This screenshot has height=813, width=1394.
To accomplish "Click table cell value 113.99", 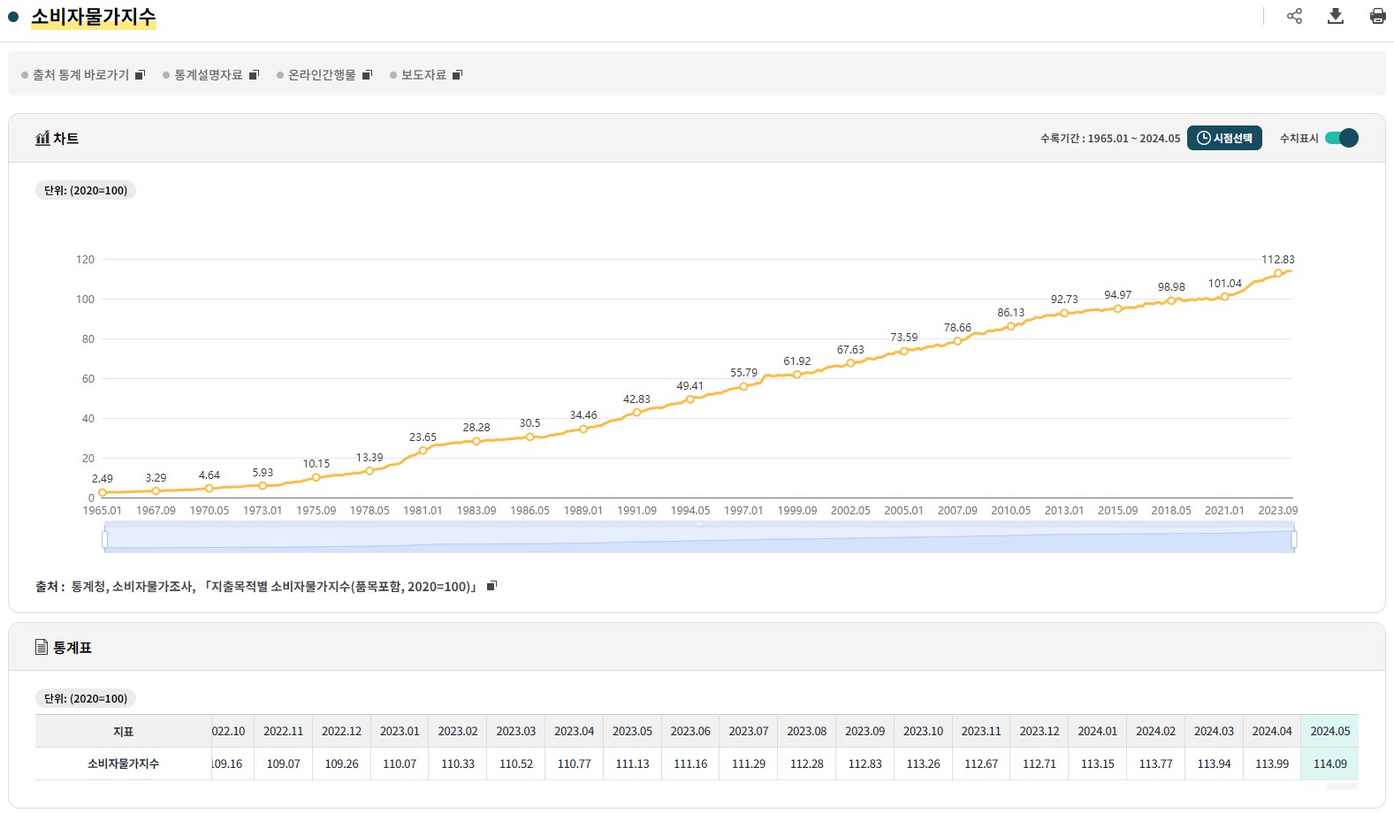I will point(1272,764).
